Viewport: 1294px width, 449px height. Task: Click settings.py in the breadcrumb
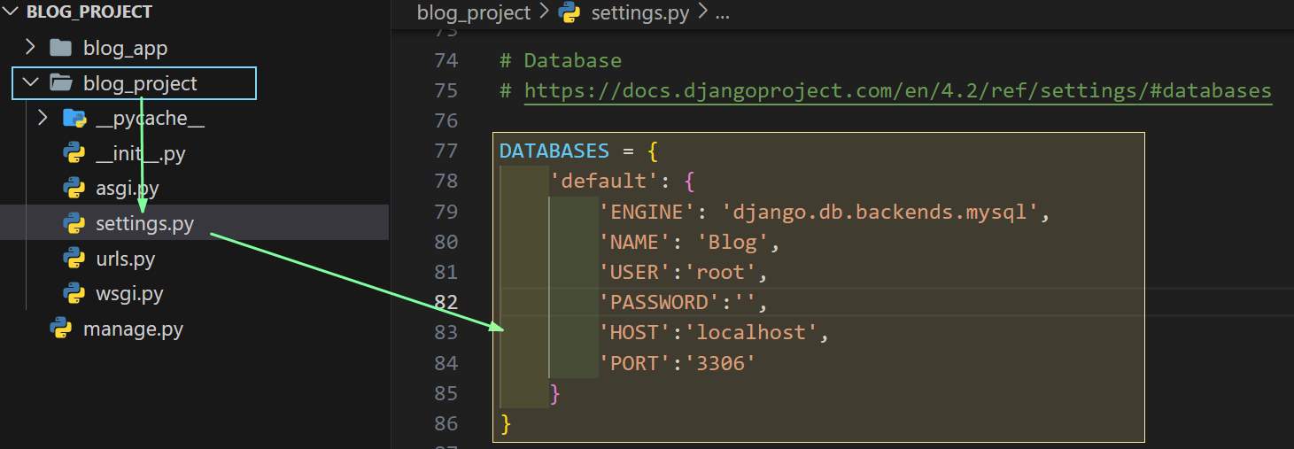pyautogui.click(x=639, y=13)
